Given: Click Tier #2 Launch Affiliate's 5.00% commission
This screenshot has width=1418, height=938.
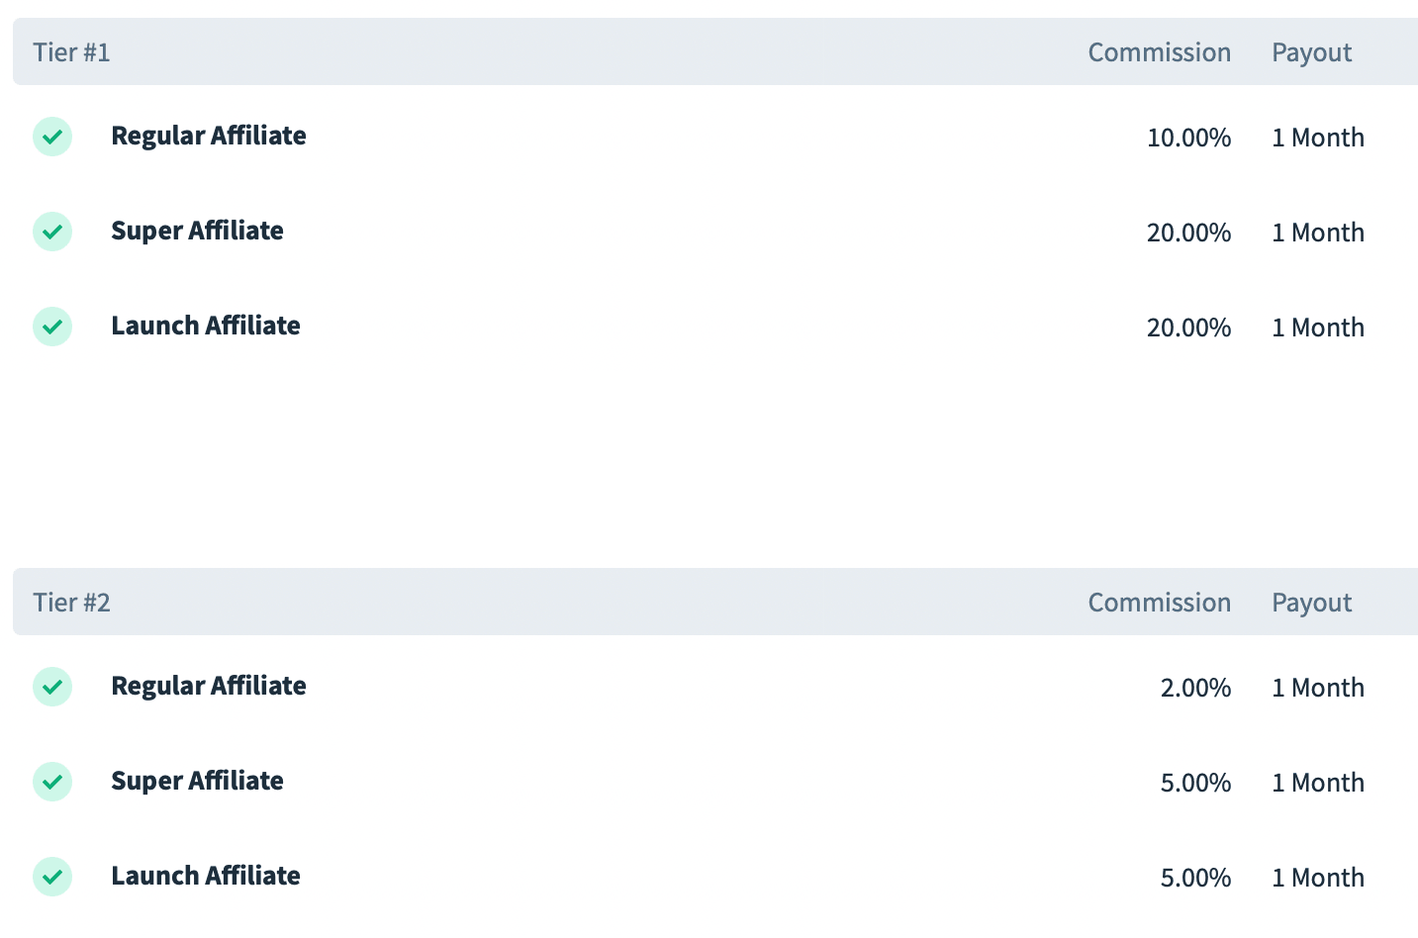Looking at the screenshot, I should click(x=1195, y=878).
